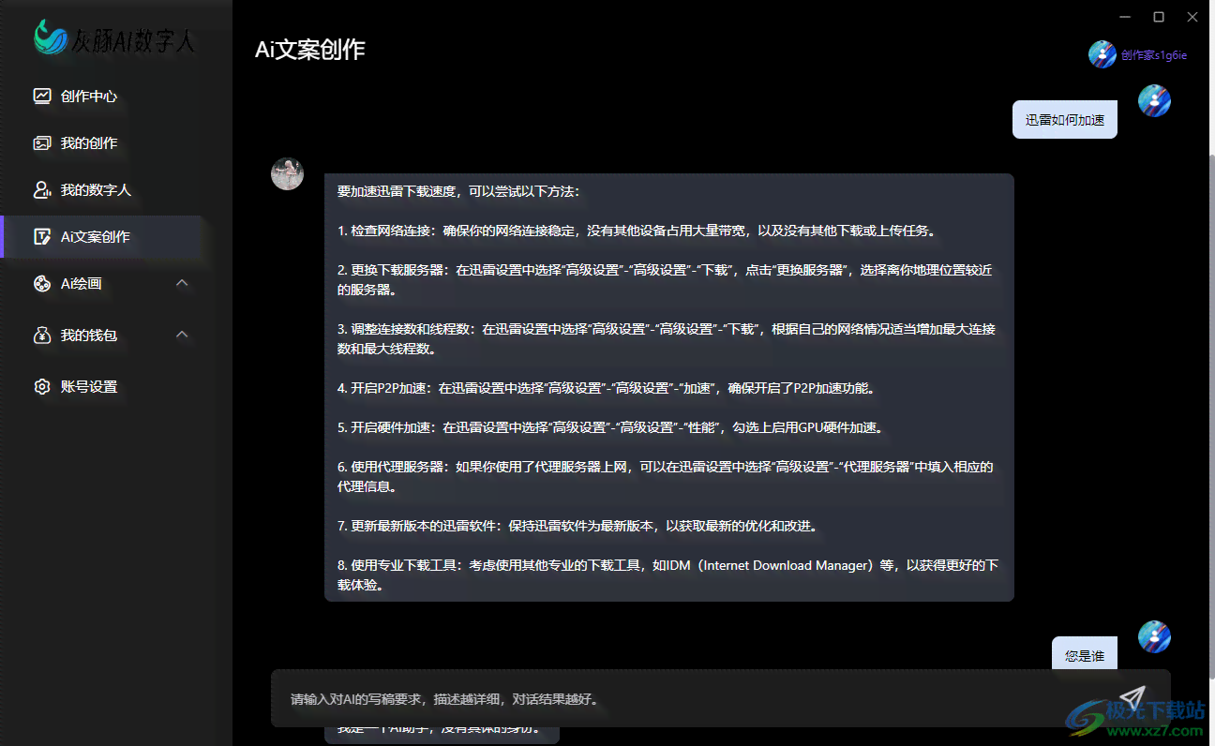Click line '2. 更换下载服务器' in reply
This screenshot has width=1215, height=746.
click(x=665, y=280)
